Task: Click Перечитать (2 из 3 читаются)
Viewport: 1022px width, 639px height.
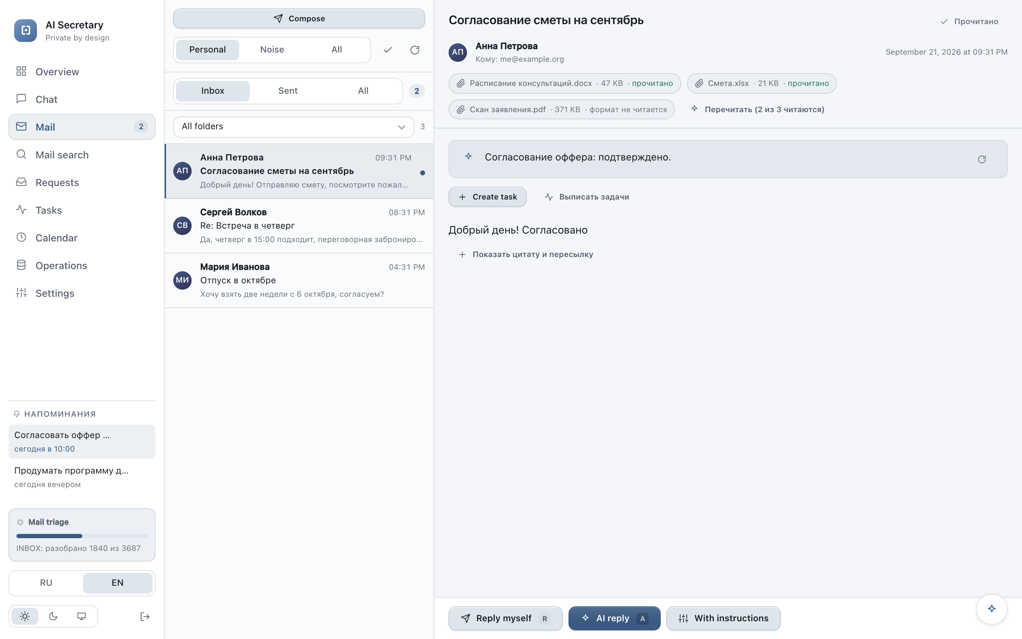Action: pyautogui.click(x=757, y=109)
